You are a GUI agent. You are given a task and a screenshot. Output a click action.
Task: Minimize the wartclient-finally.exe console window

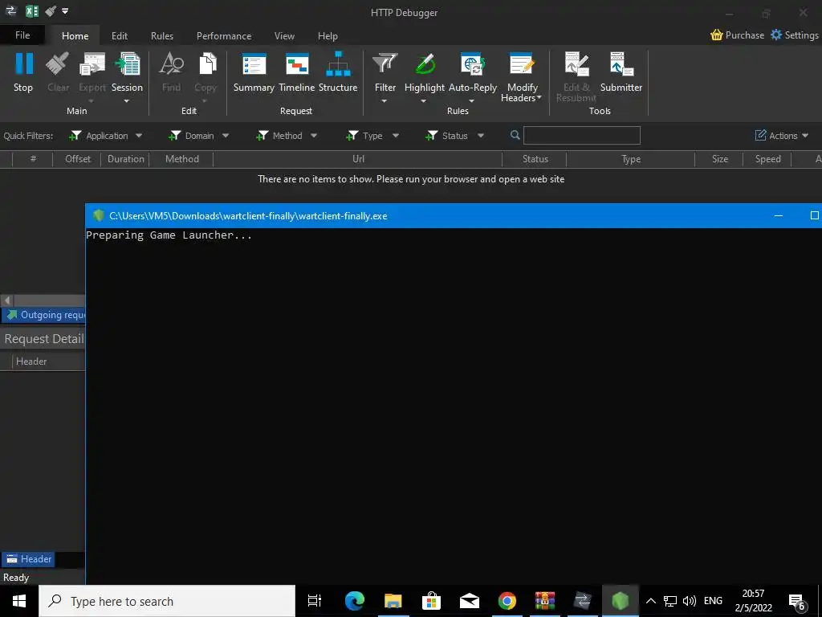[779, 215]
